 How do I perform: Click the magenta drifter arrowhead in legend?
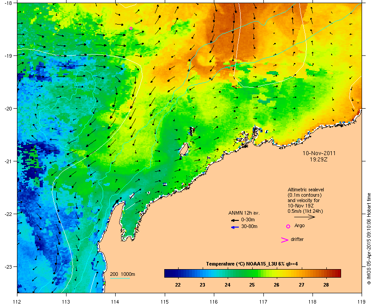coord(284,240)
